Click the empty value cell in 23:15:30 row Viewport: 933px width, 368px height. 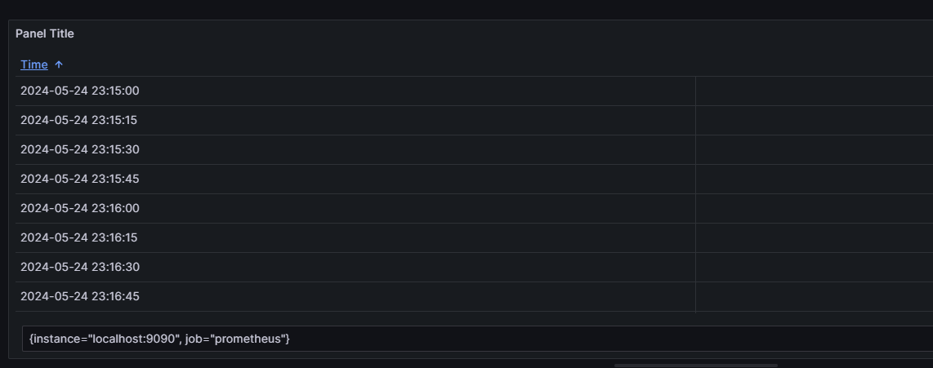[813, 149]
